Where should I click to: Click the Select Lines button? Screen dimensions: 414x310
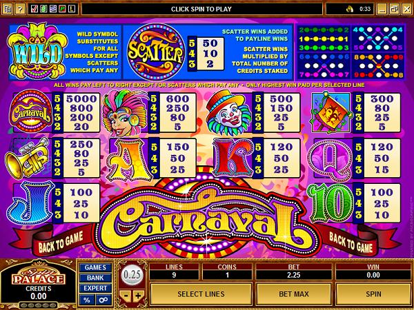tap(201, 294)
